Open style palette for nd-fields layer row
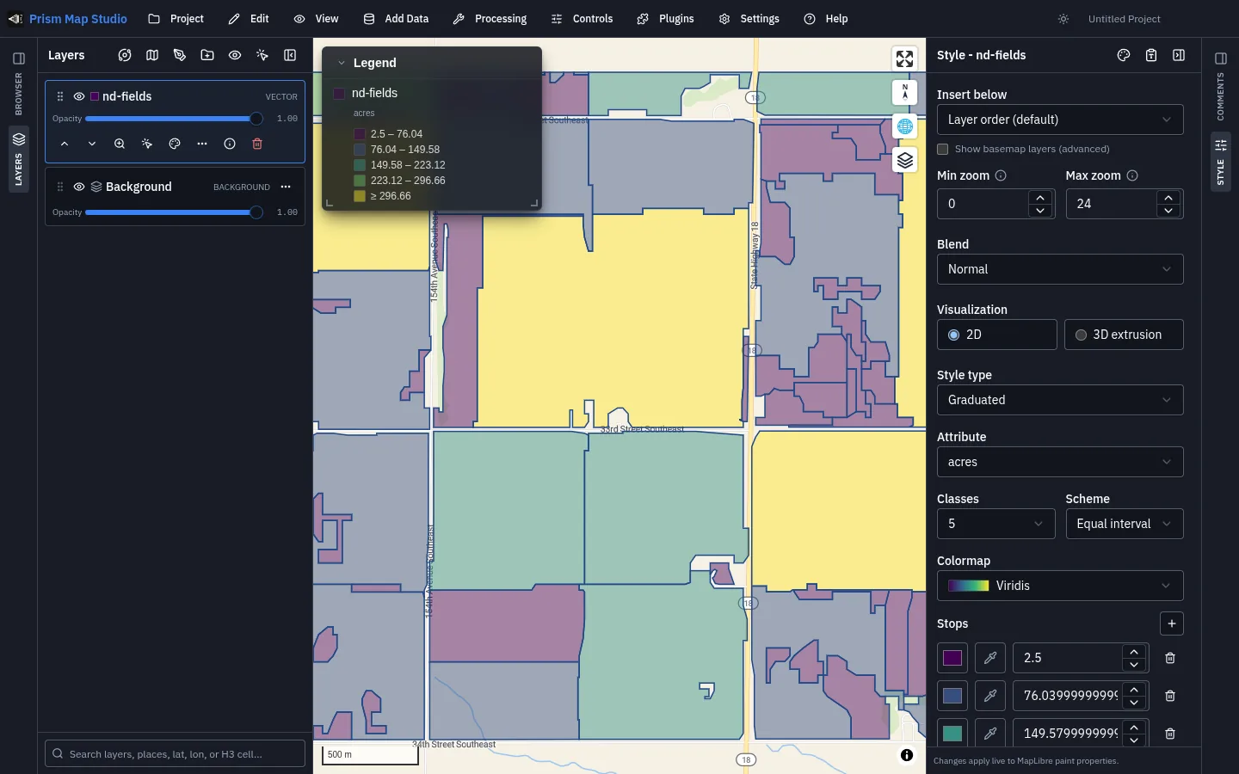This screenshot has width=1239, height=774. (175, 144)
